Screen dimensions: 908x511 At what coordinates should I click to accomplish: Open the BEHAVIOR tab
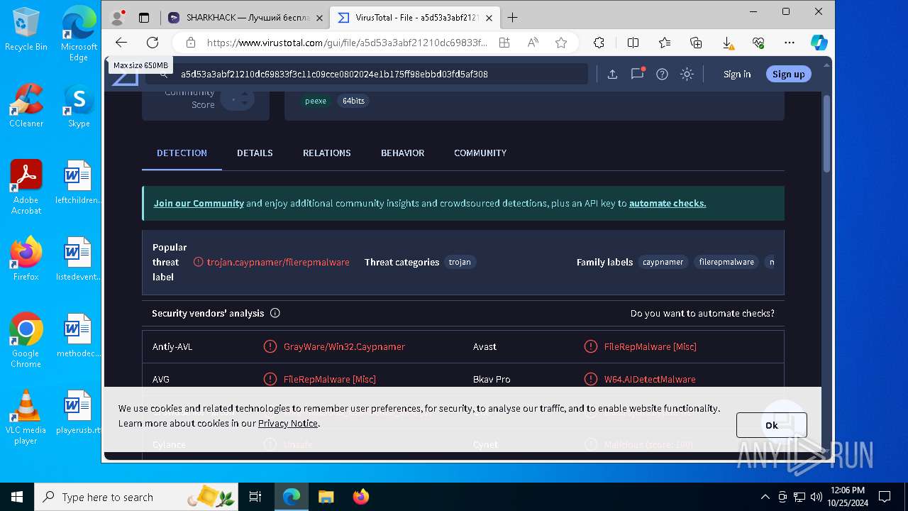click(402, 153)
